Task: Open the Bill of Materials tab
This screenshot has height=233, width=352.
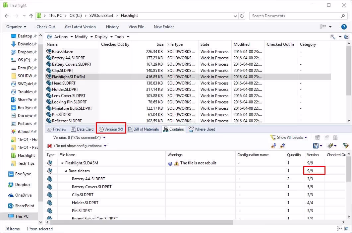Action: pyautogui.click(x=144, y=129)
